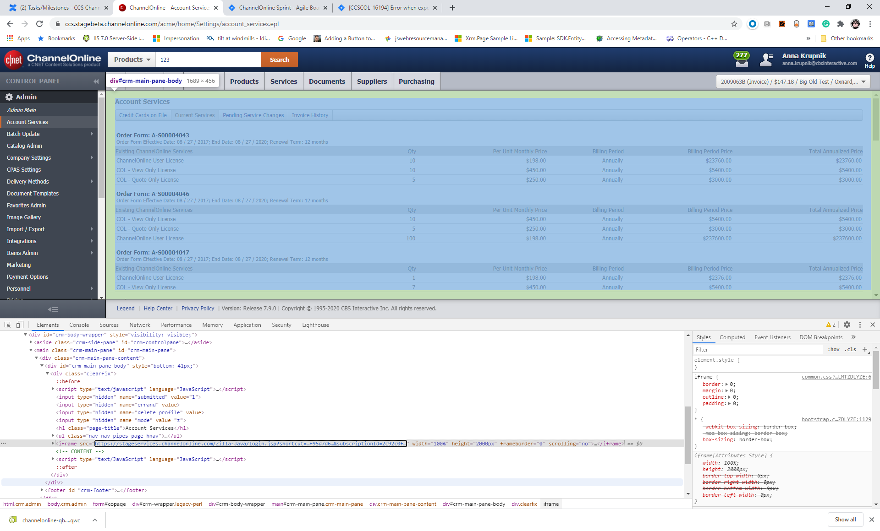
Task: Click the Show all downloads button
Action: click(x=845, y=520)
